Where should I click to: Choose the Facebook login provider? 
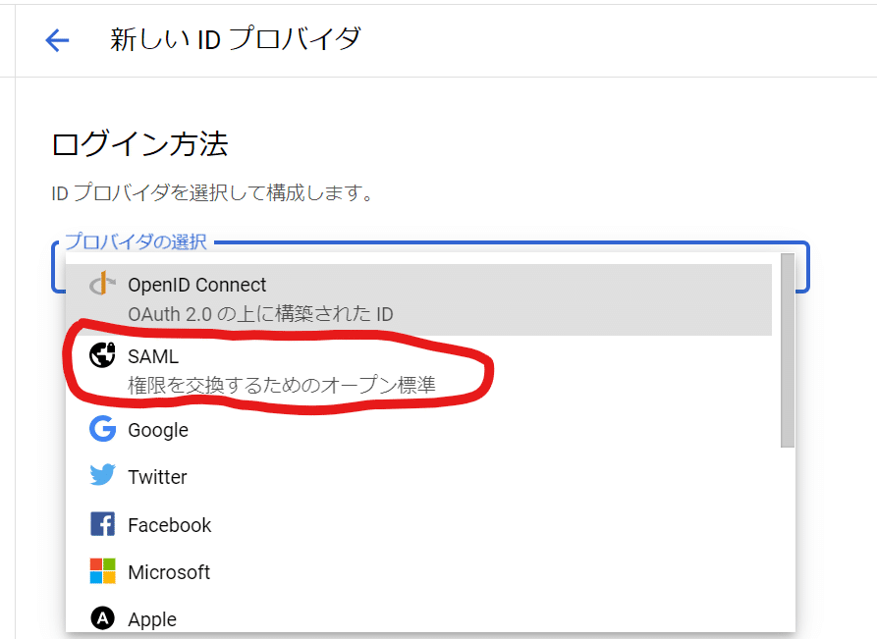point(419,525)
